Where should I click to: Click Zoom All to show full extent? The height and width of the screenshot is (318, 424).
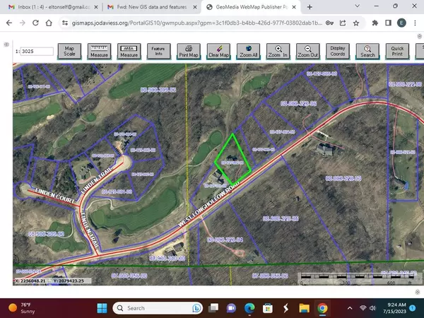pos(249,52)
